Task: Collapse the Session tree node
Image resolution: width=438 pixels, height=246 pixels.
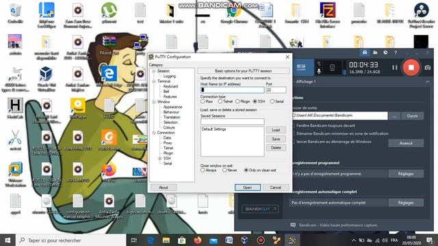Action: coord(154,71)
